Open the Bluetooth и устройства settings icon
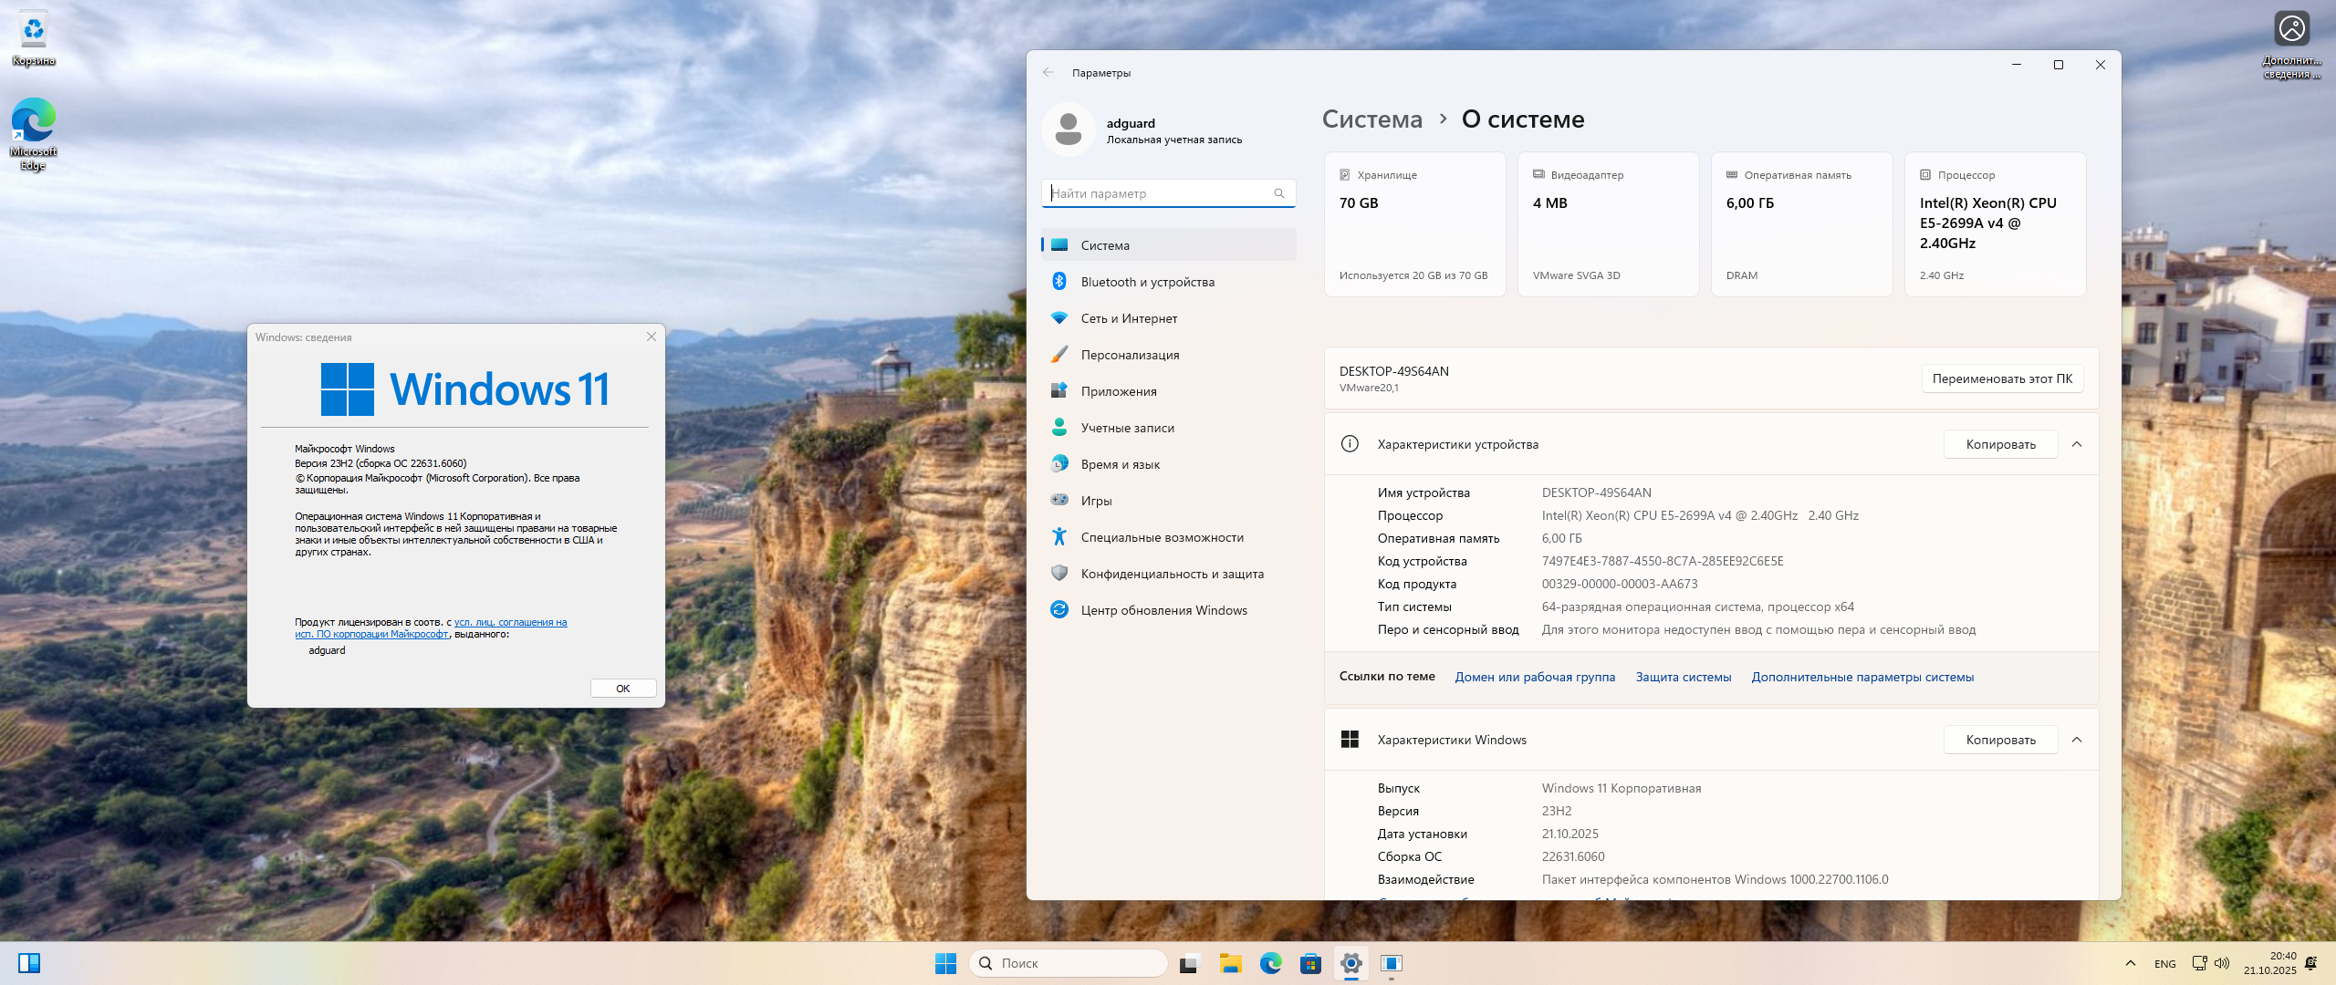The image size is (2336, 985). pos(1058,282)
